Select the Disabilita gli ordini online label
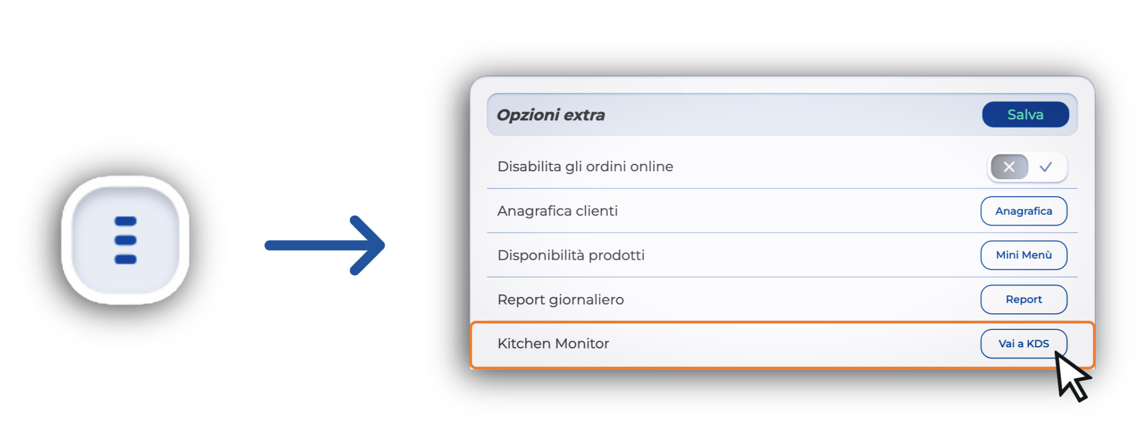Viewport: 1142px width, 438px height. click(x=585, y=167)
